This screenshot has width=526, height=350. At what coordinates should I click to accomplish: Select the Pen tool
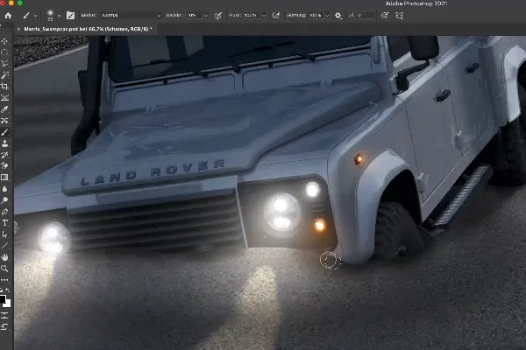[4, 212]
